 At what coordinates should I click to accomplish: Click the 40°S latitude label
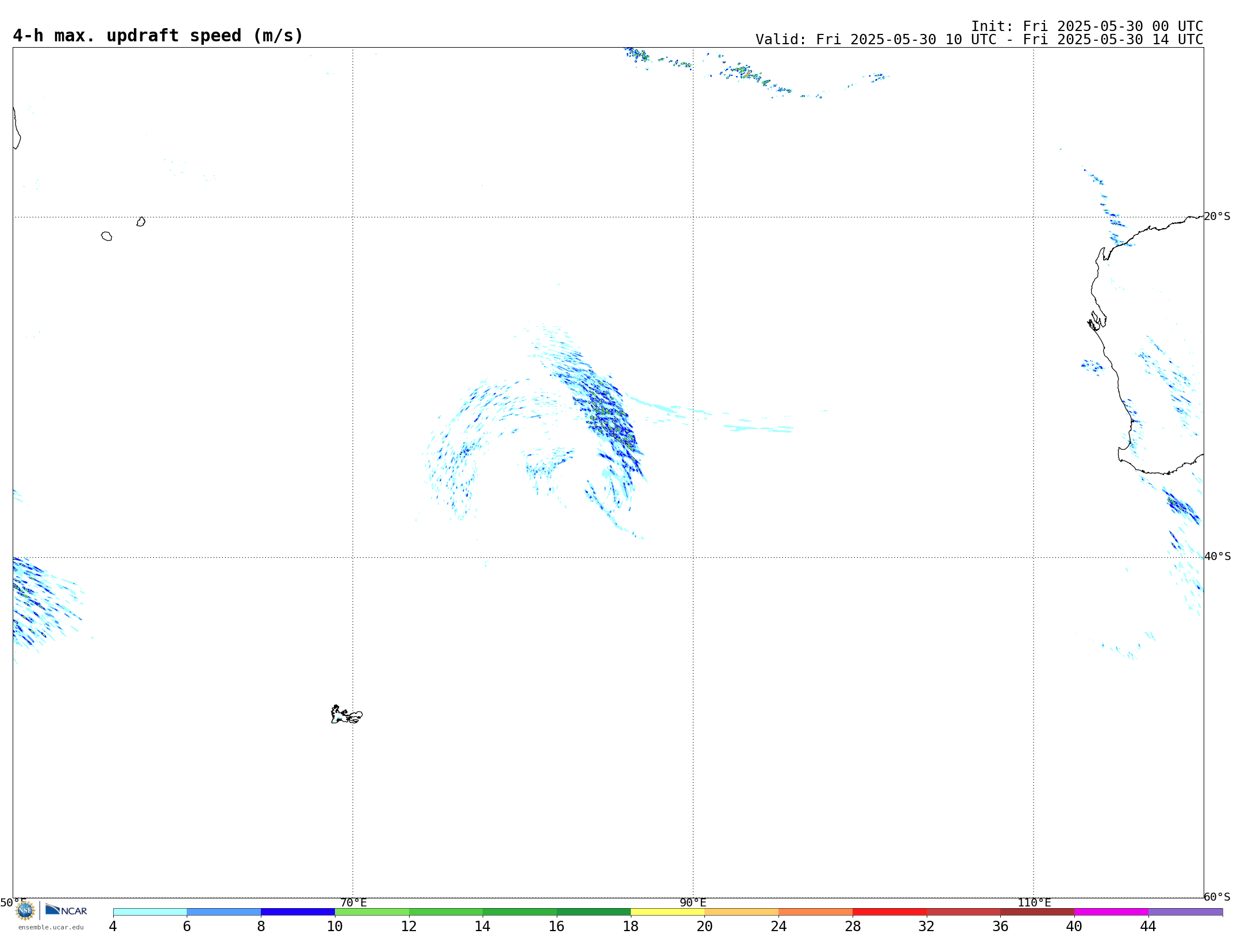point(1217,557)
